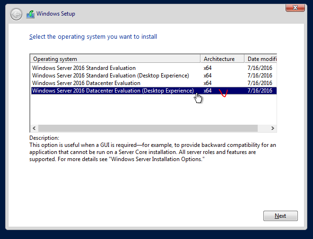313x239 pixels.
Task: Click the list's right scroll arrow
Action: click(273, 128)
